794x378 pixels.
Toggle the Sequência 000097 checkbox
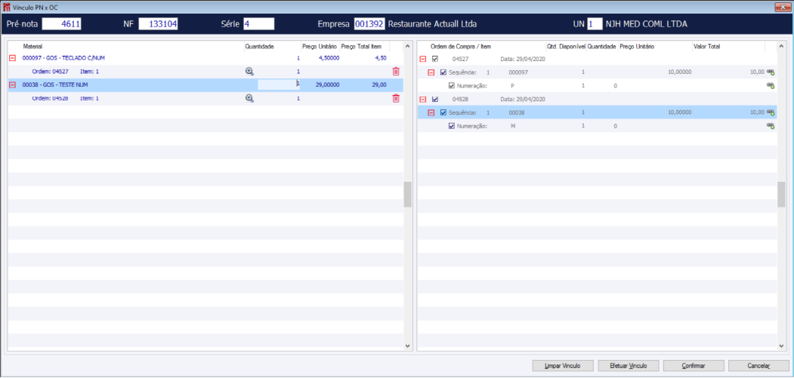pyautogui.click(x=443, y=72)
